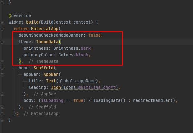Click the // Scaffold closing comment
The width and height of the screenshot is (193, 133).
pyautogui.click(x=42, y=107)
